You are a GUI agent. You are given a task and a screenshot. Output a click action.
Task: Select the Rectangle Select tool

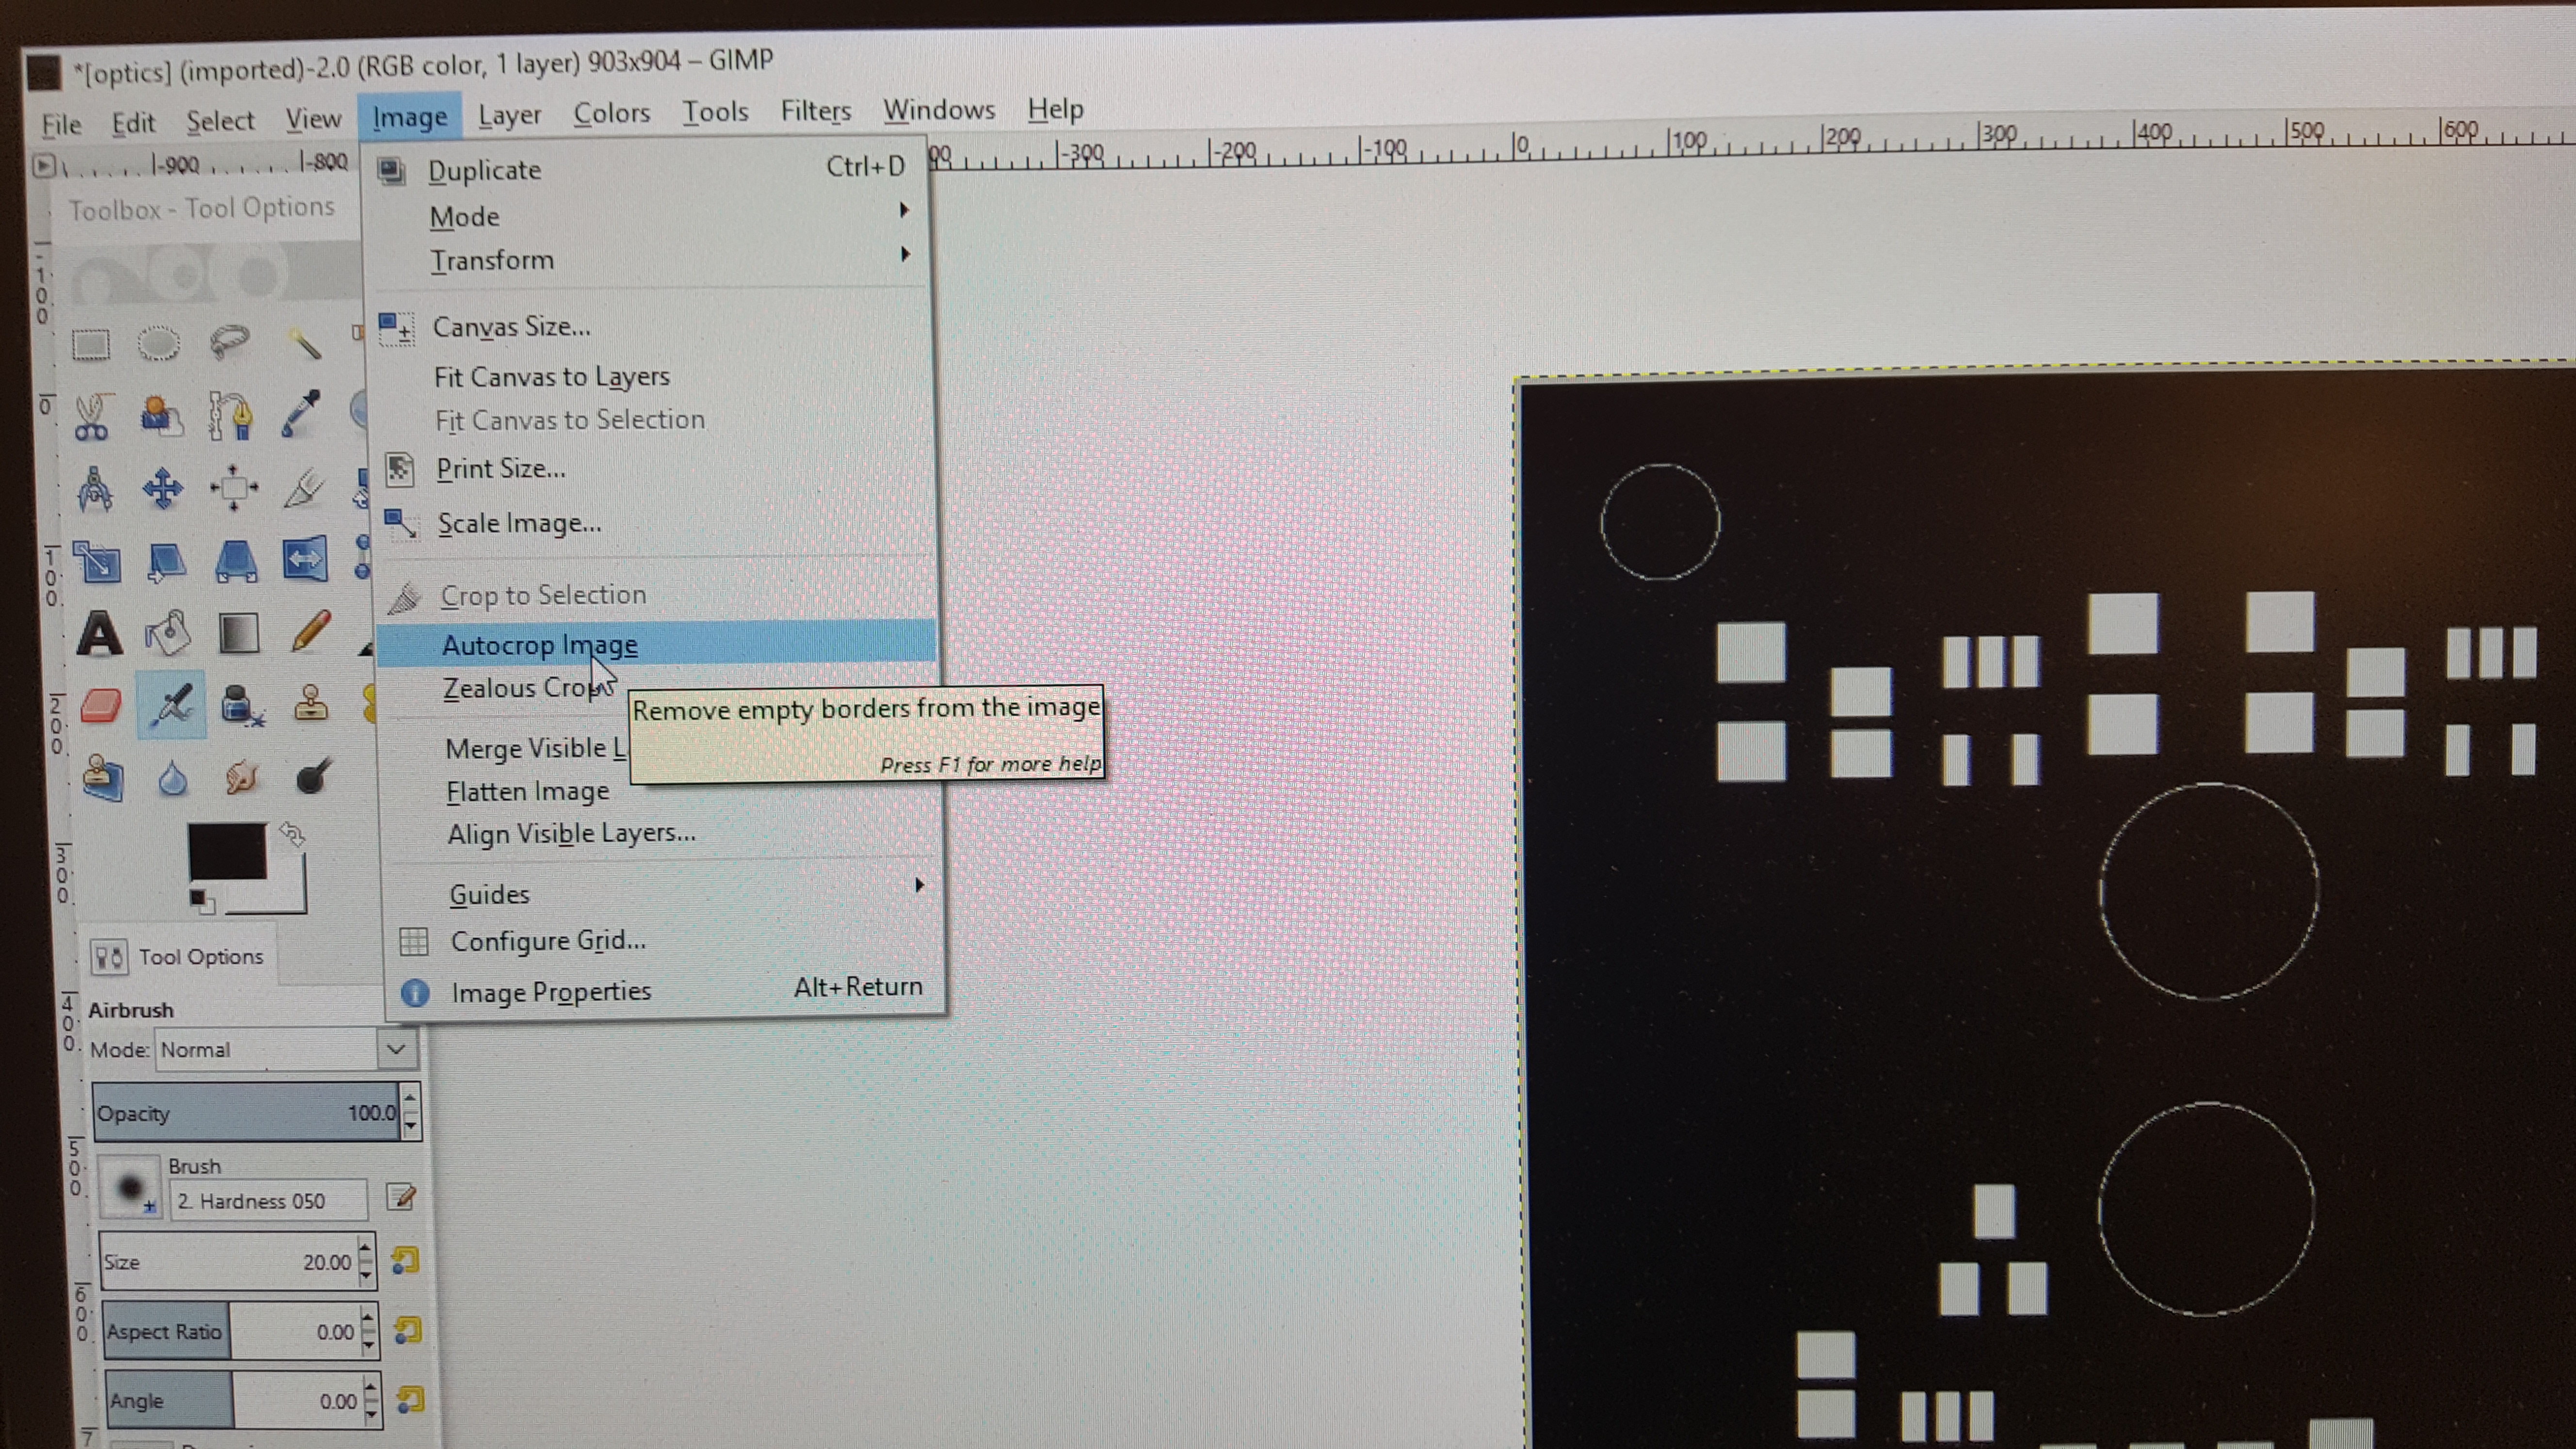(90, 346)
